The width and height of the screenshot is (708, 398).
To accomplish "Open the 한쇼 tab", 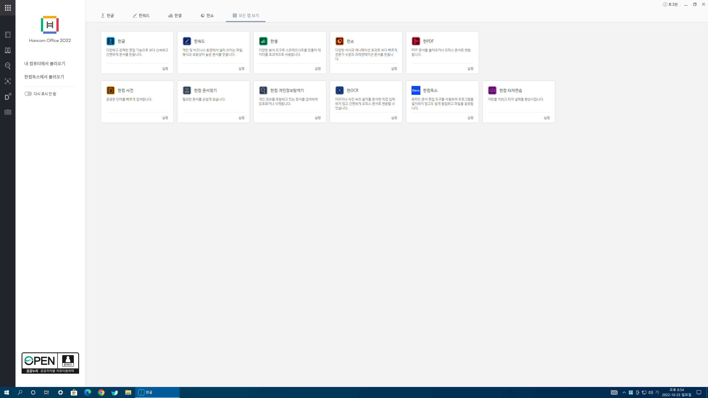I will pyautogui.click(x=207, y=15).
